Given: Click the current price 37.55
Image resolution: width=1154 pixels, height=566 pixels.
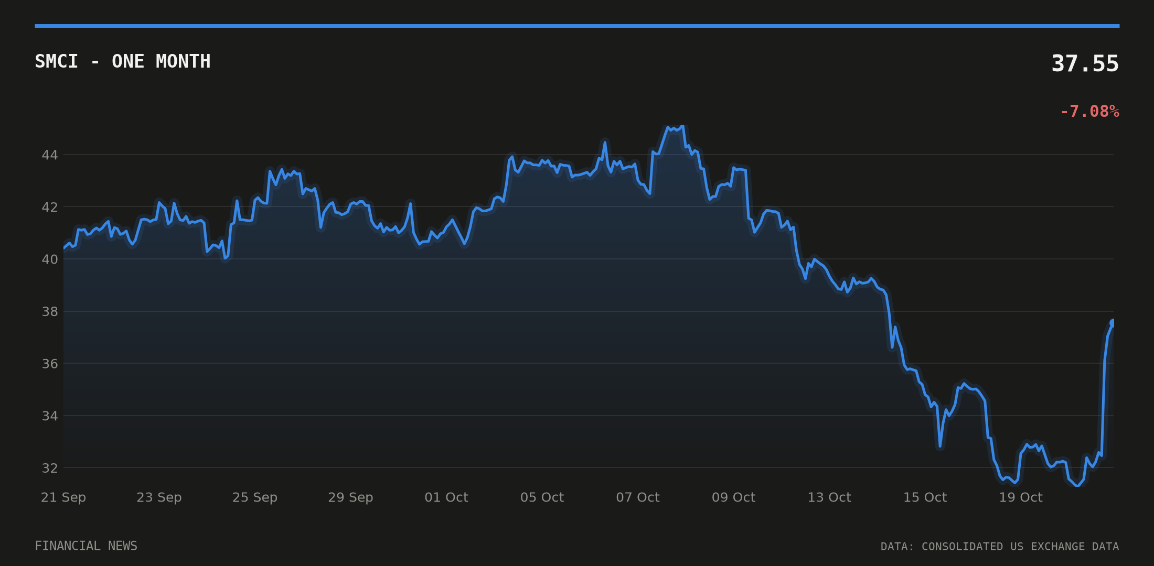Looking at the screenshot, I should tap(1085, 64).
